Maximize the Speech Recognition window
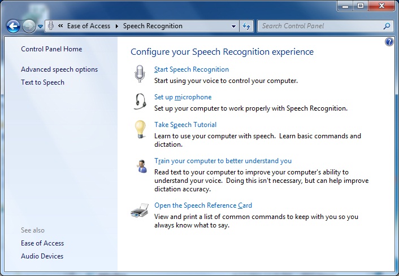This screenshot has height=276, width=399. (x=361, y=6)
